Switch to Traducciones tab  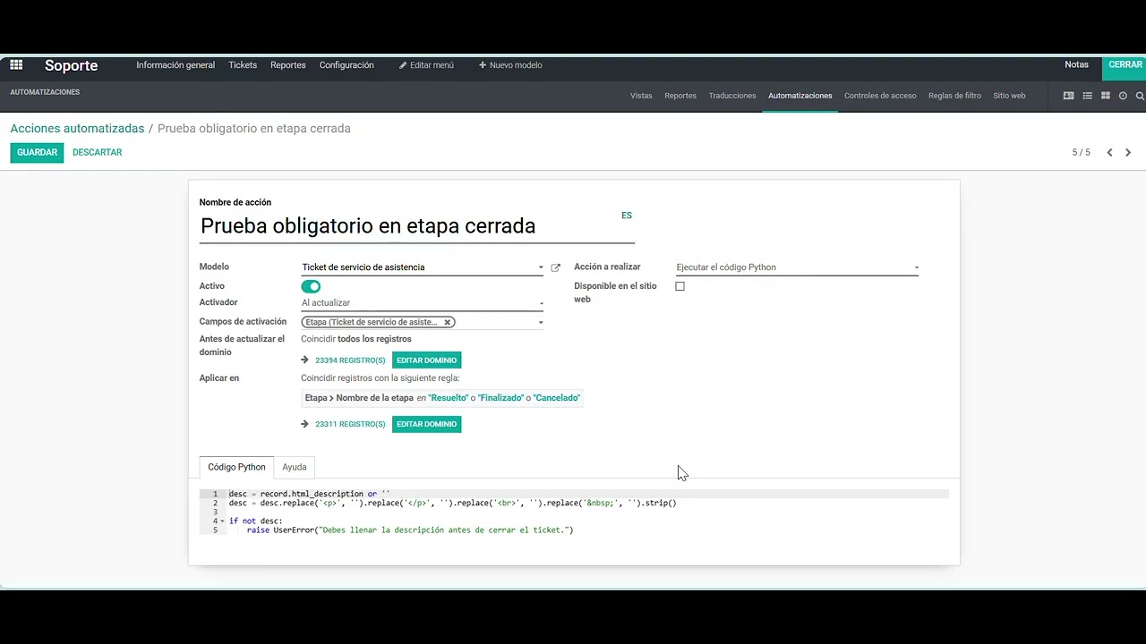click(x=732, y=96)
